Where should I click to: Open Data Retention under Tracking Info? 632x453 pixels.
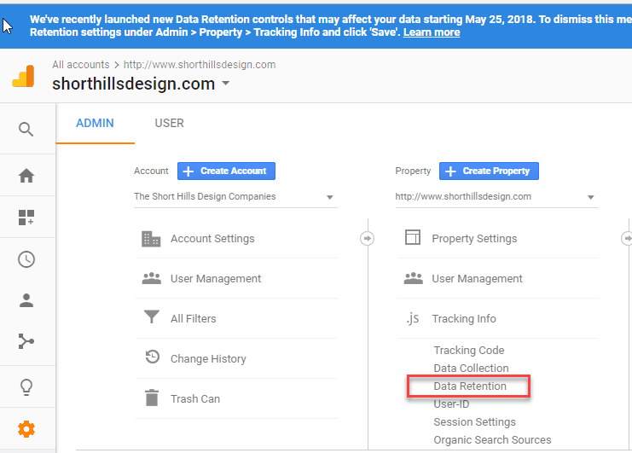click(x=470, y=386)
